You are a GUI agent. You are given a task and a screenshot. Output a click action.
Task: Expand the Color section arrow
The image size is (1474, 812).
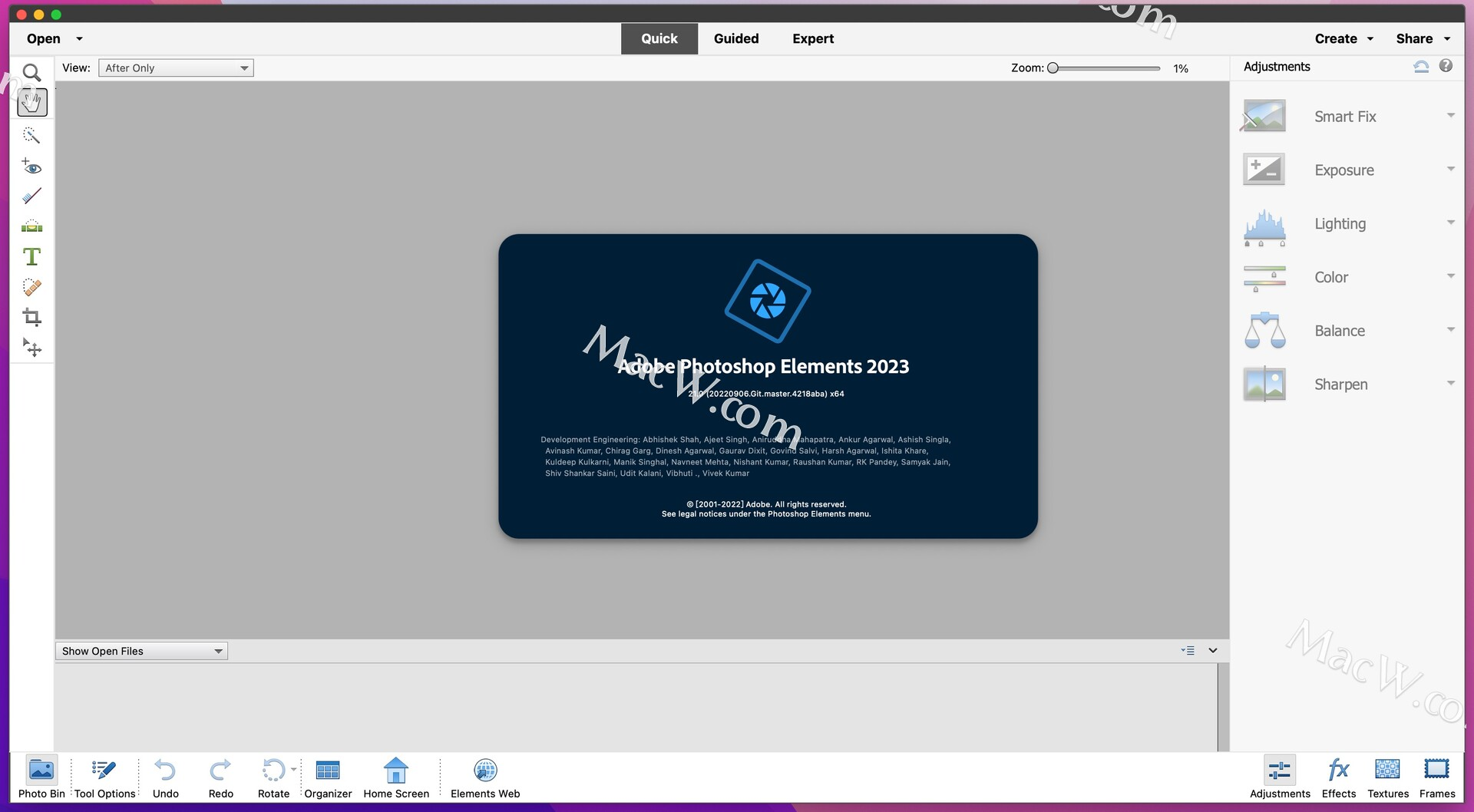click(x=1450, y=276)
